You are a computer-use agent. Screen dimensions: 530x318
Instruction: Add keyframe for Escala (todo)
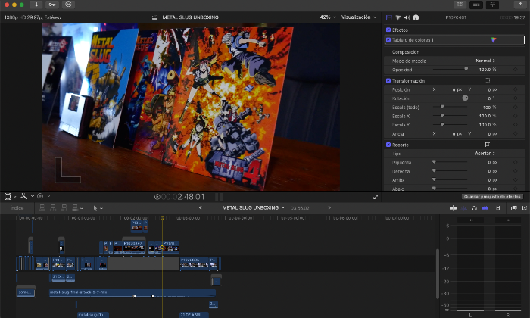(516, 107)
